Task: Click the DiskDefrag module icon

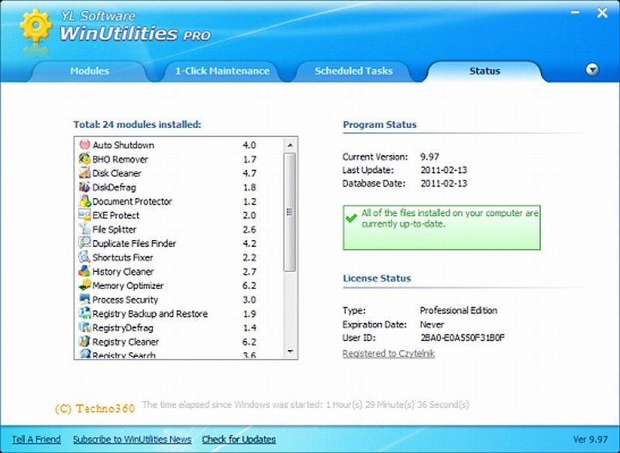Action: pyautogui.click(x=85, y=187)
